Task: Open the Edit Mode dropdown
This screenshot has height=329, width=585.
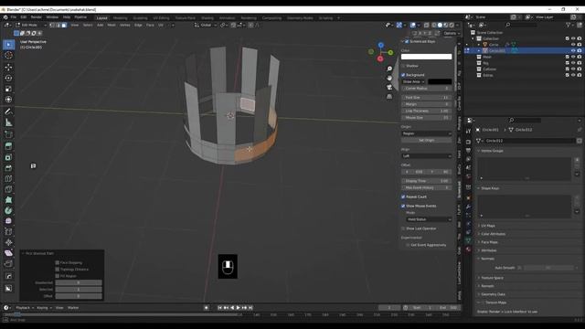Action: [x=31, y=25]
